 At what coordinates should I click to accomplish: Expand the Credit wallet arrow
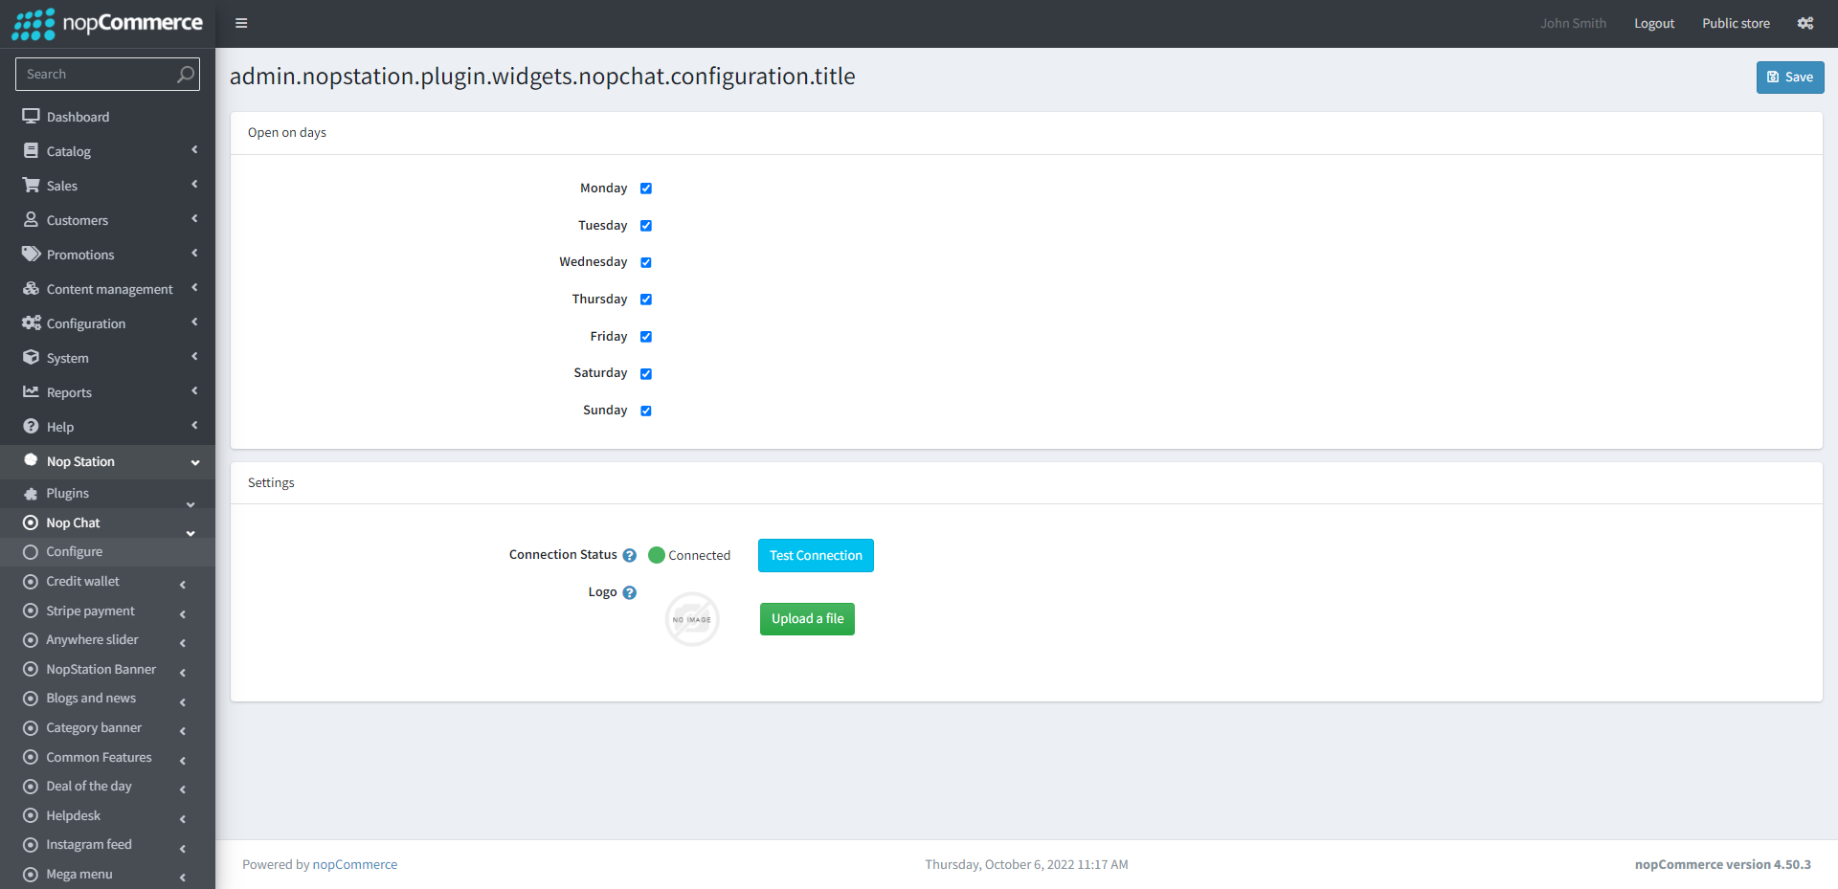click(182, 585)
